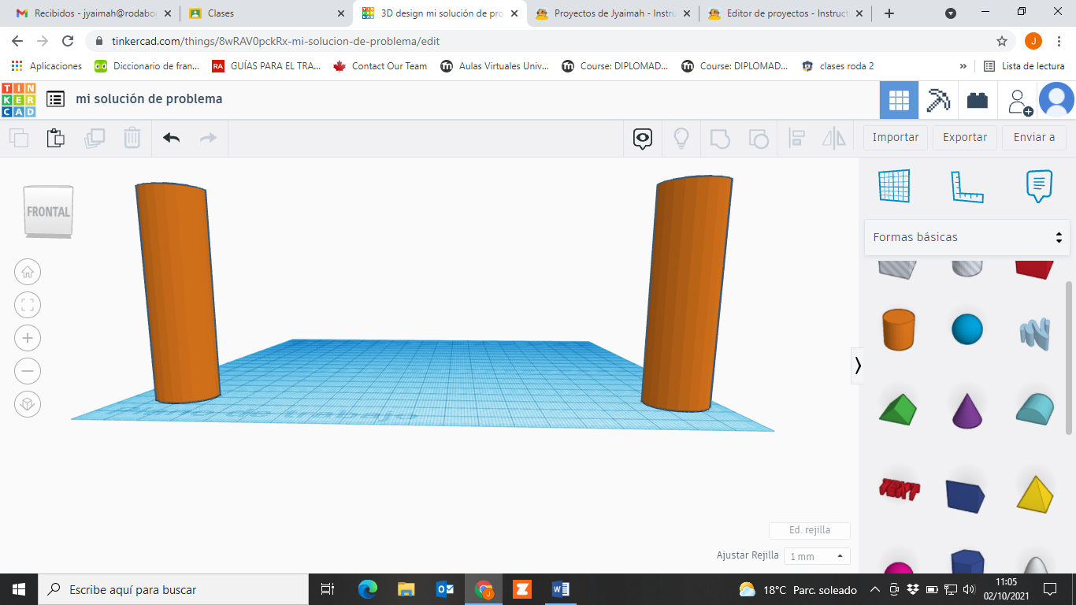
Task: Open the Contact Our Team bookmark
Action: (380, 66)
